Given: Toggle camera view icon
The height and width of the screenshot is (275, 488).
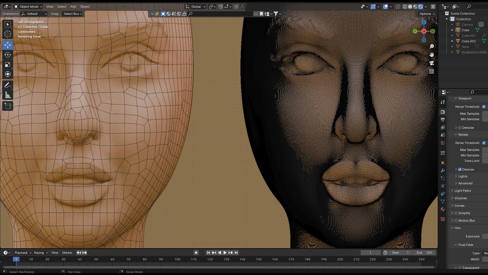Looking at the screenshot, I should [x=432, y=63].
